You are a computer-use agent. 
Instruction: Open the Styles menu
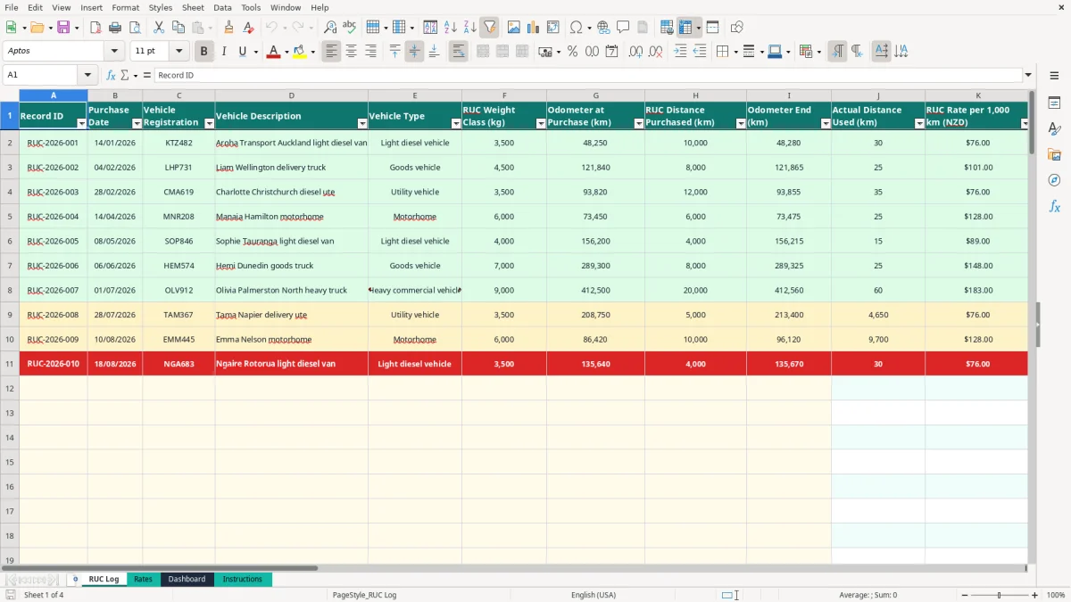point(161,7)
